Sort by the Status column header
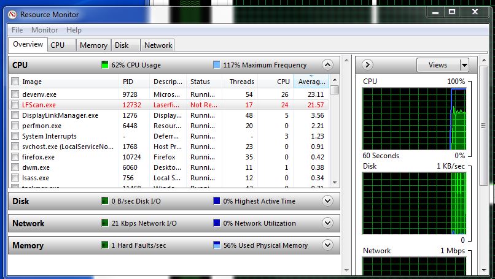 [205, 82]
